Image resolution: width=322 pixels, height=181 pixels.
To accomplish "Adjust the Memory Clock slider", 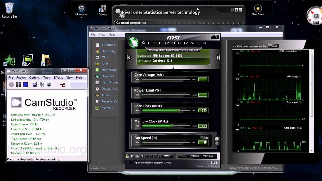I will (x=172, y=126).
